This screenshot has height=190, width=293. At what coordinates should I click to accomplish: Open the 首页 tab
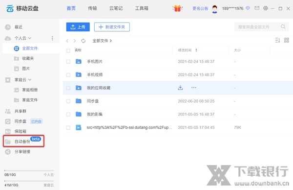point(71,8)
